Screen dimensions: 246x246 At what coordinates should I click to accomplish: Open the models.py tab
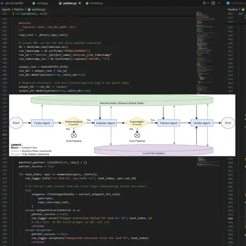tap(94, 3)
